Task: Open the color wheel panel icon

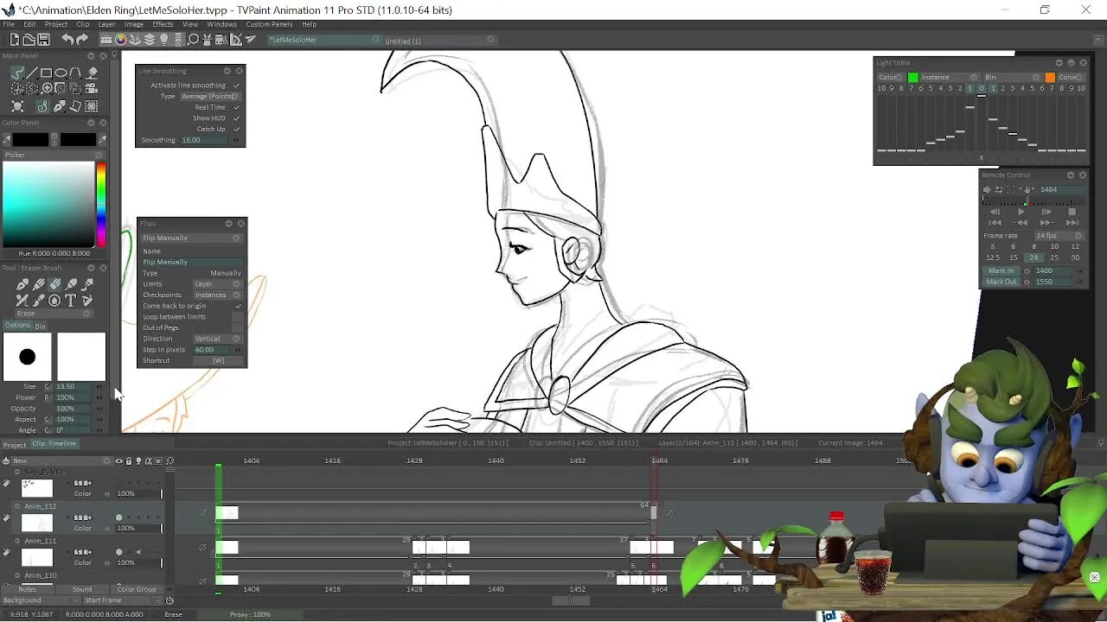Action: tap(120, 39)
